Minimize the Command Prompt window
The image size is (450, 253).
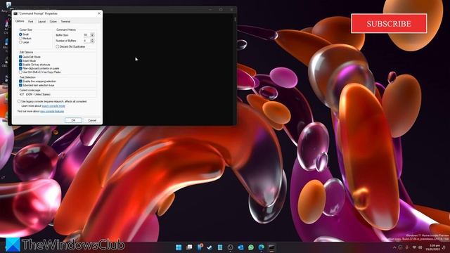pos(210,9)
